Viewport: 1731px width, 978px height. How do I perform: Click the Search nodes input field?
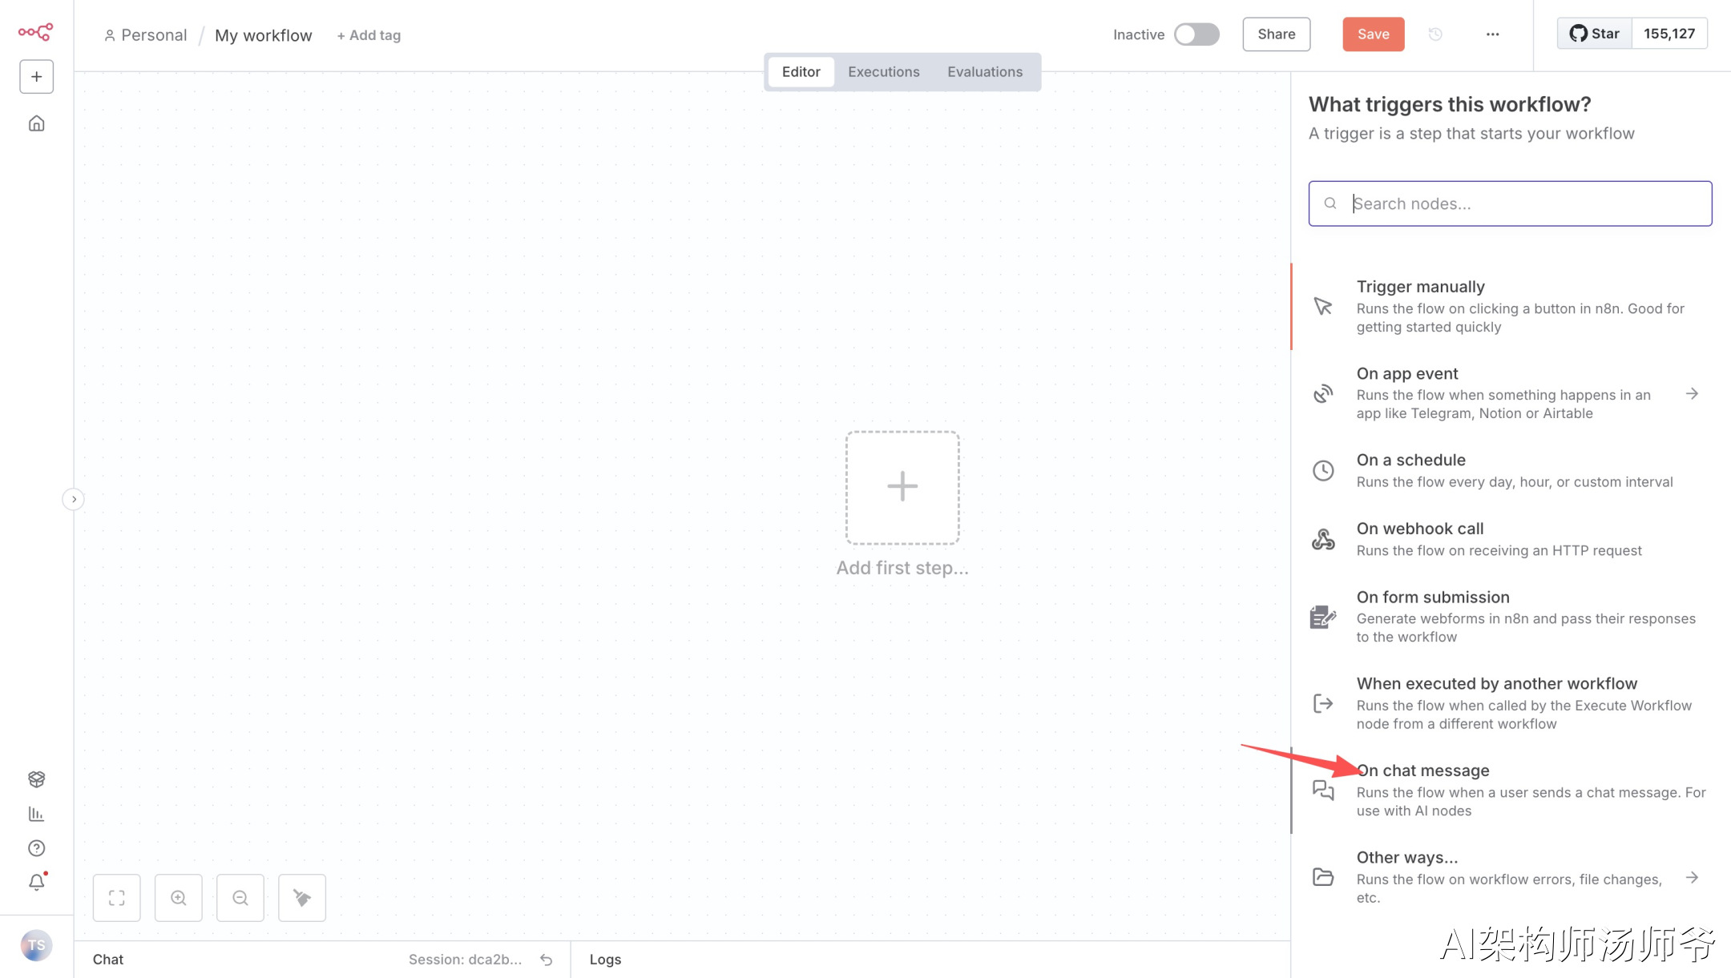tap(1523, 203)
